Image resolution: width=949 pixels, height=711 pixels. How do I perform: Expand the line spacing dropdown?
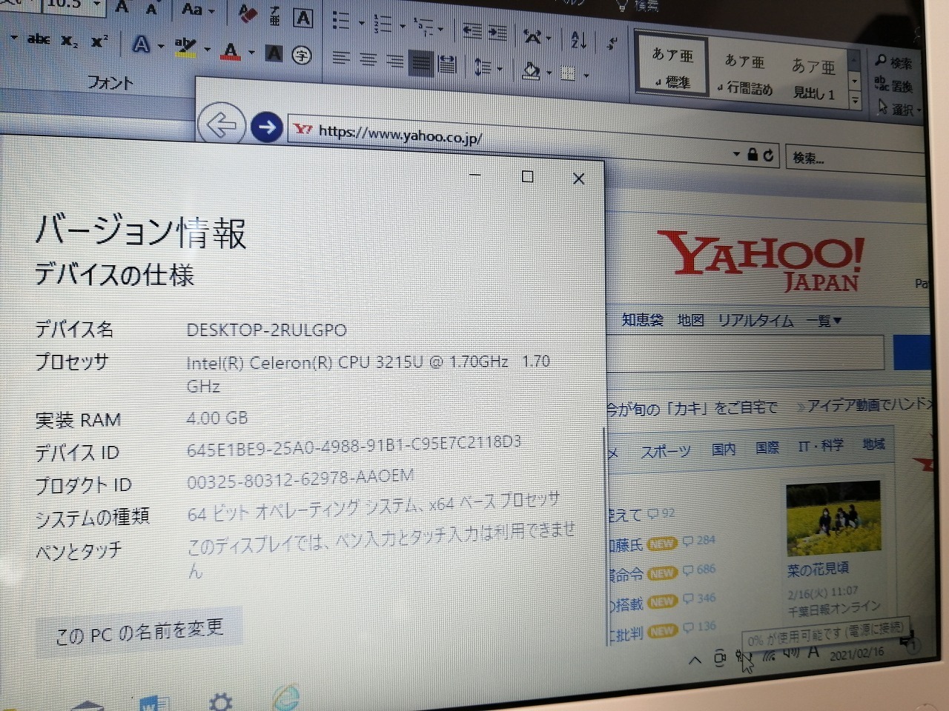[x=500, y=70]
